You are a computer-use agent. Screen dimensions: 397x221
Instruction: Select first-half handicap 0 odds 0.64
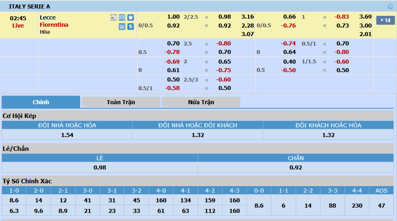[x=289, y=52]
